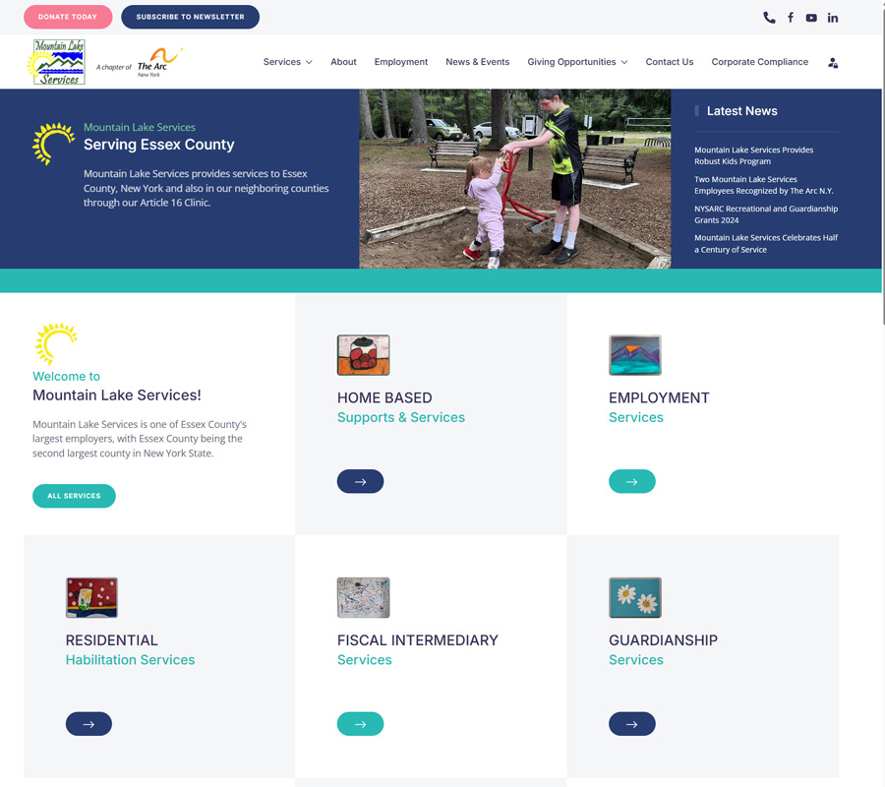Read the Robust Kids Program news article

(x=753, y=155)
